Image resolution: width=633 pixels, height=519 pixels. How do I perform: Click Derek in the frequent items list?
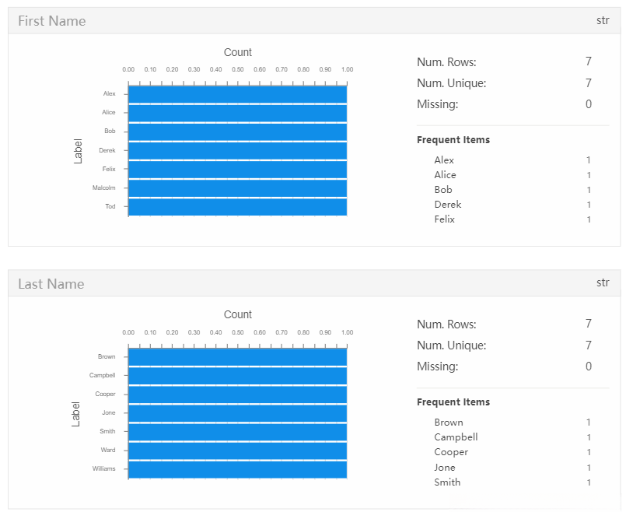448,205
